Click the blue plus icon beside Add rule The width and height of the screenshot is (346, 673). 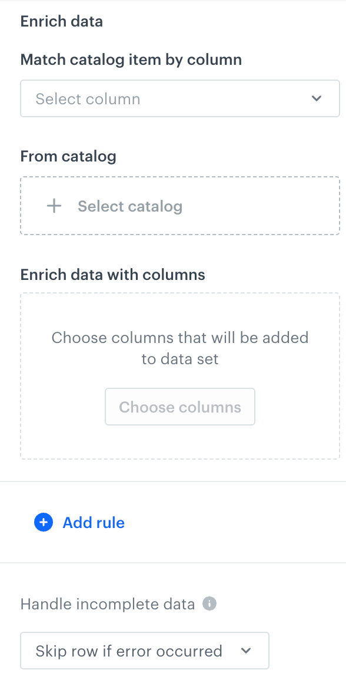[43, 522]
